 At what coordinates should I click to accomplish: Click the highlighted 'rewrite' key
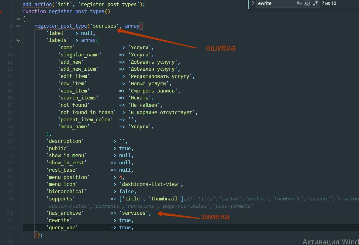[x=59, y=220]
